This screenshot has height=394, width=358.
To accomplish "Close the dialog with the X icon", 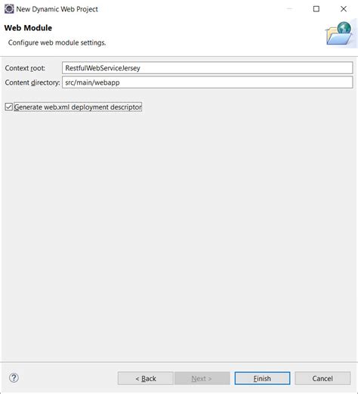I will 344,9.
